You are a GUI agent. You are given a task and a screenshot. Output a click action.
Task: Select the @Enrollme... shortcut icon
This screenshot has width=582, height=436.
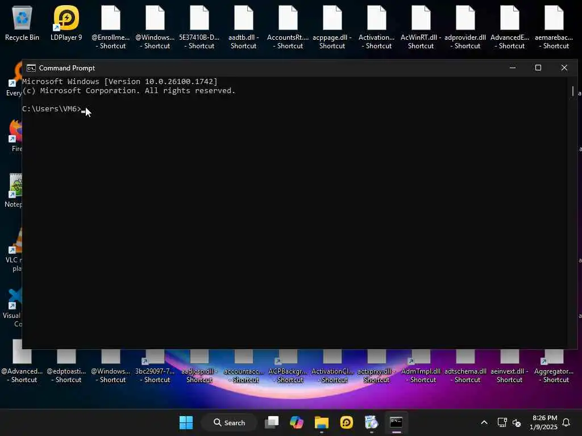point(111,27)
